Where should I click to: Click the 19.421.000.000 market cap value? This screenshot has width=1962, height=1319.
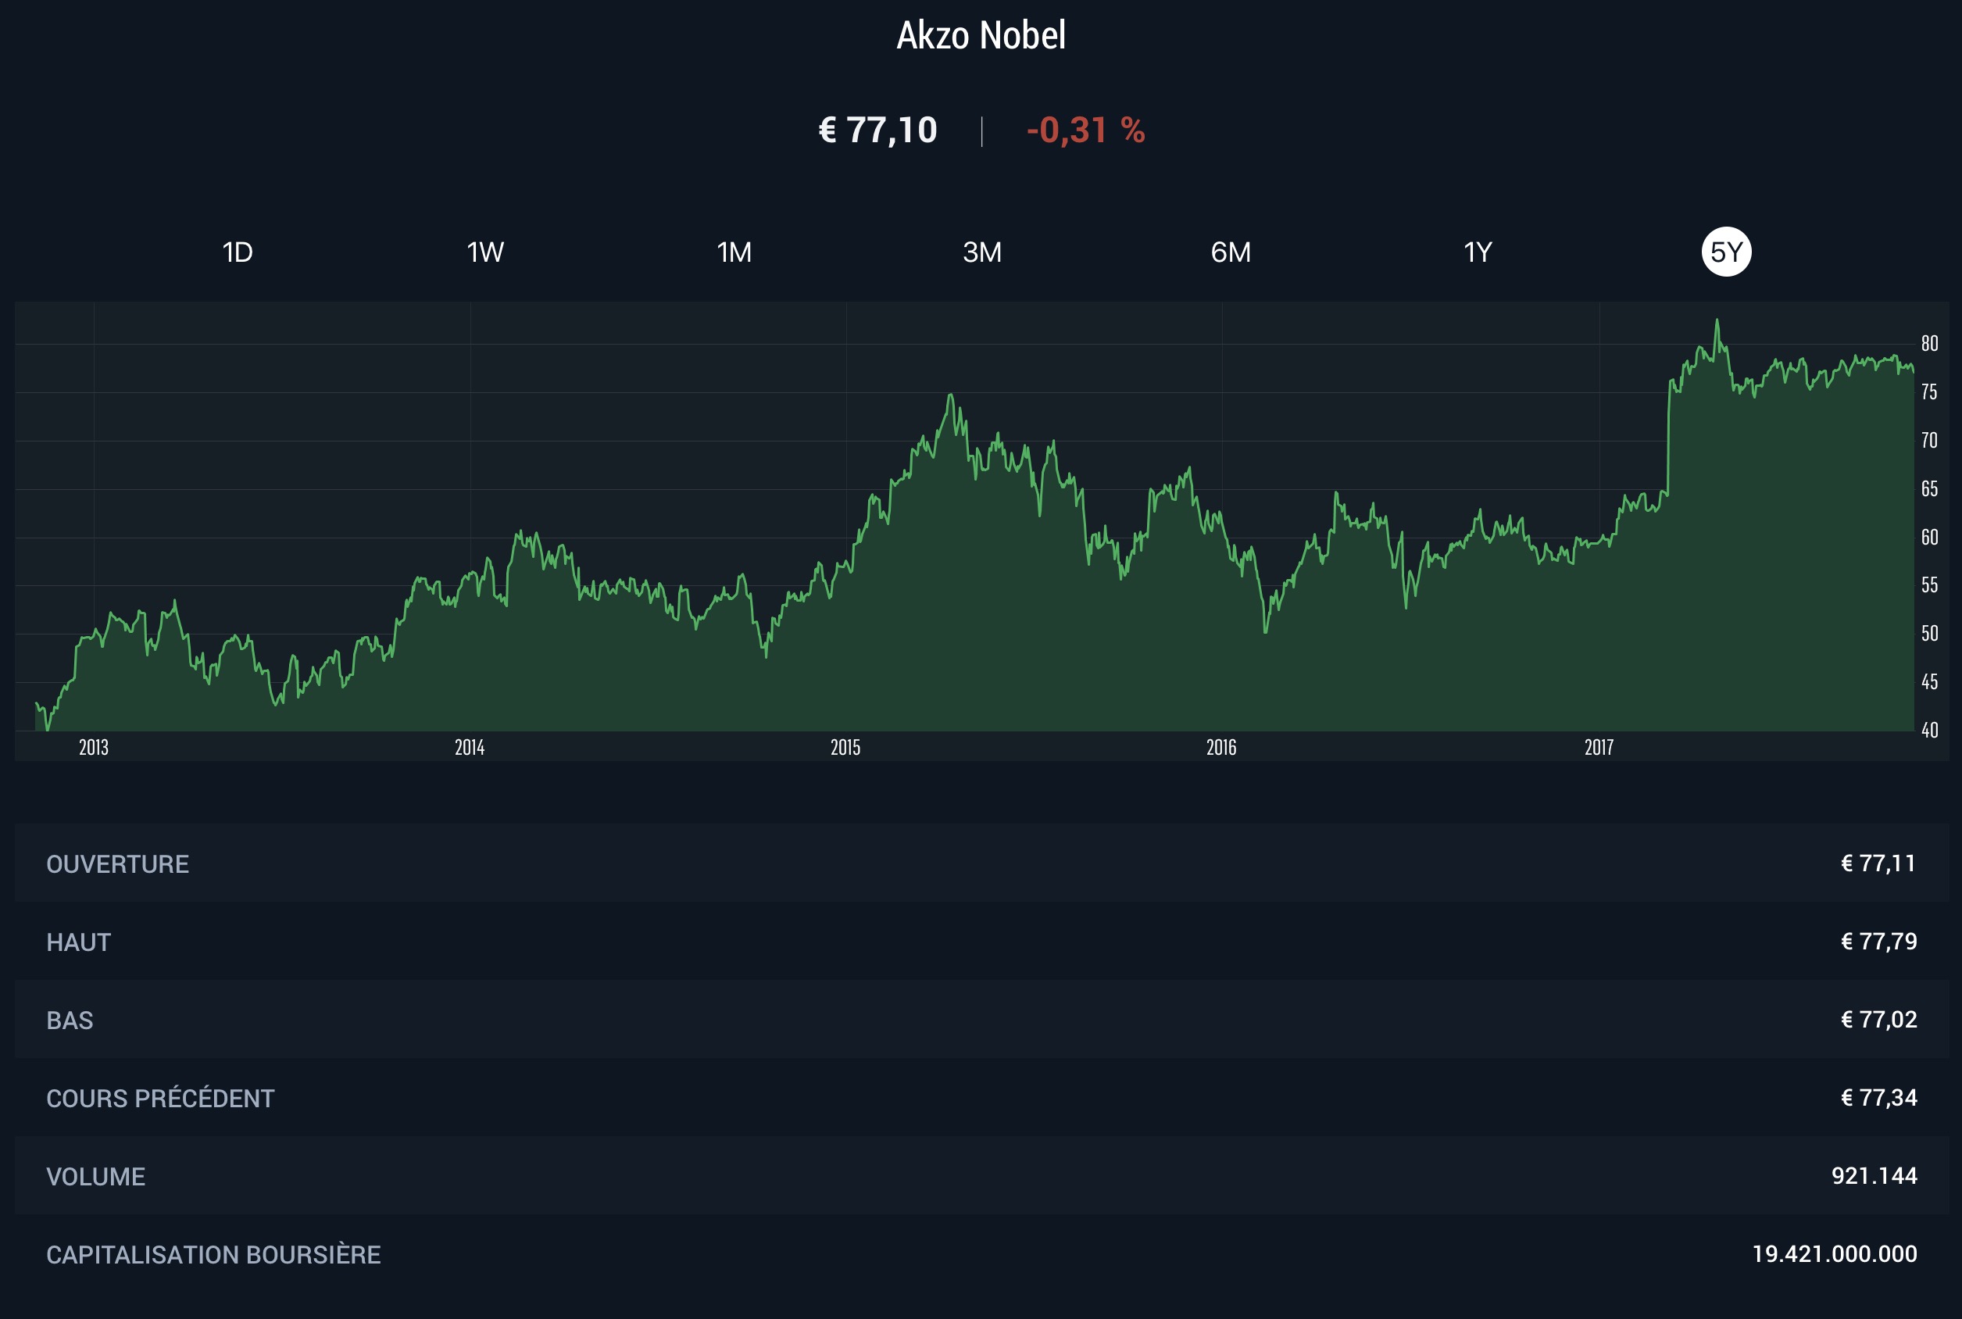1835,1253
